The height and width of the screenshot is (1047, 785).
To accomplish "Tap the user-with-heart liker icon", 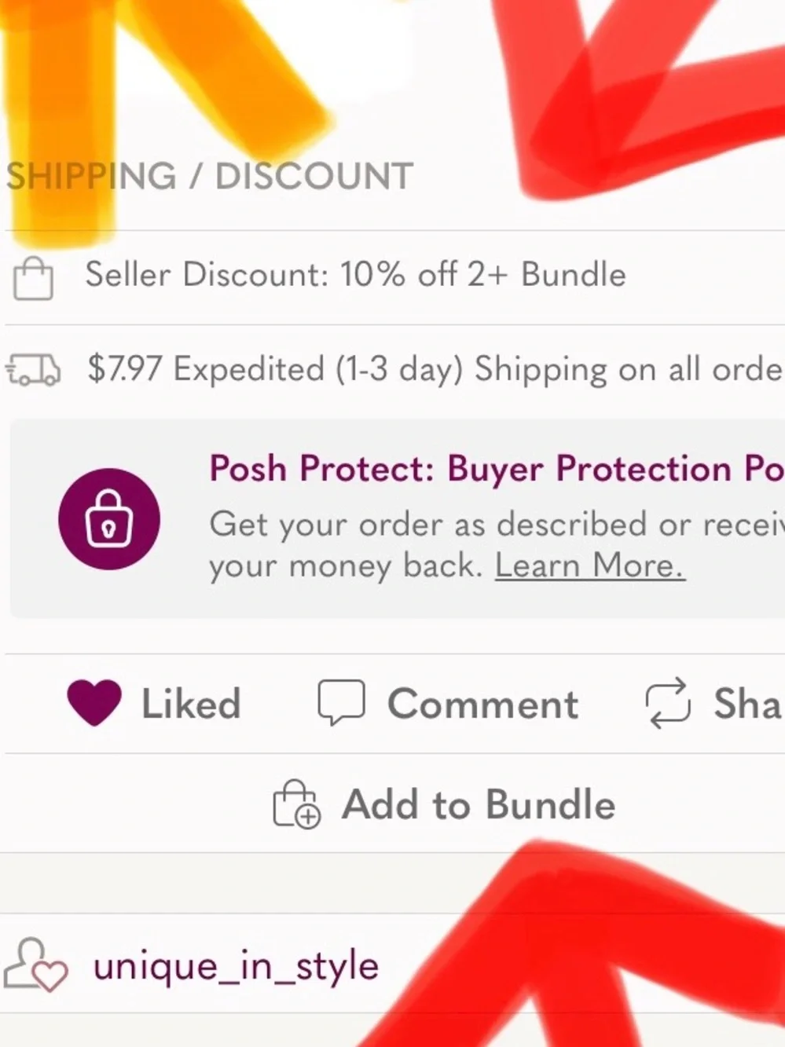I will point(35,965).
